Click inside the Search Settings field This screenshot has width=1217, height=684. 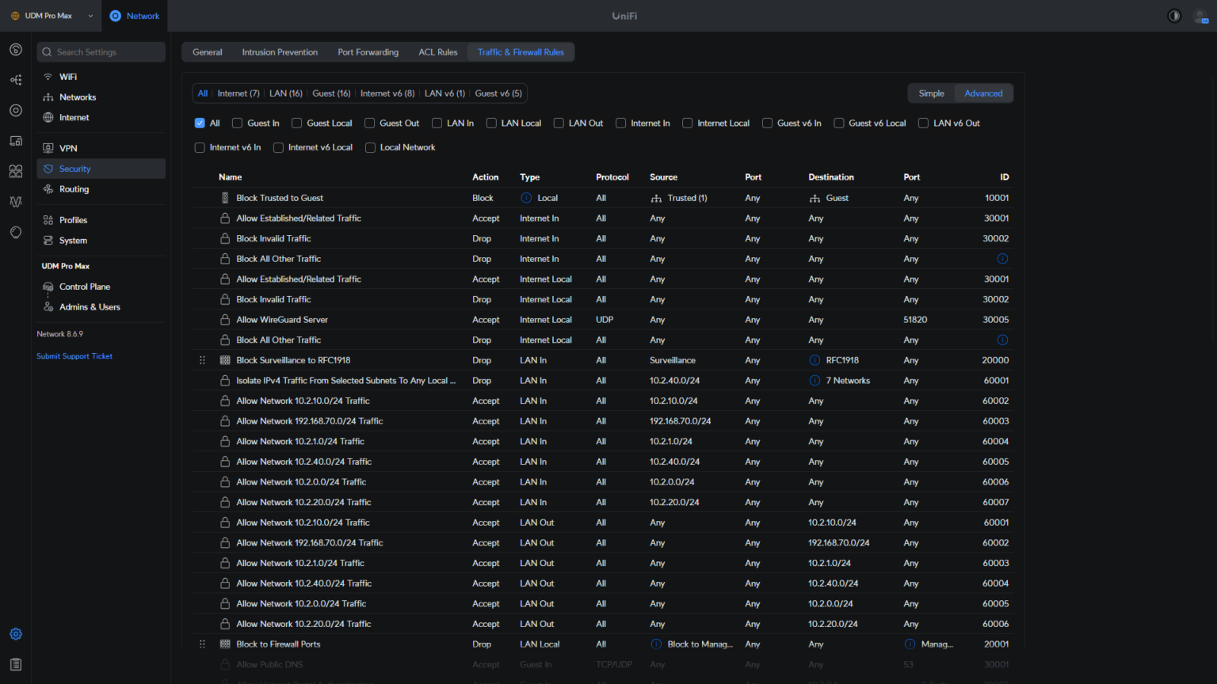tap(101, 51)
